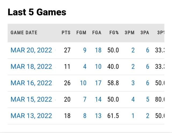Click FGA value 13 for MAR 13
The image size is (172, 133).
click(x=98, y=116)
